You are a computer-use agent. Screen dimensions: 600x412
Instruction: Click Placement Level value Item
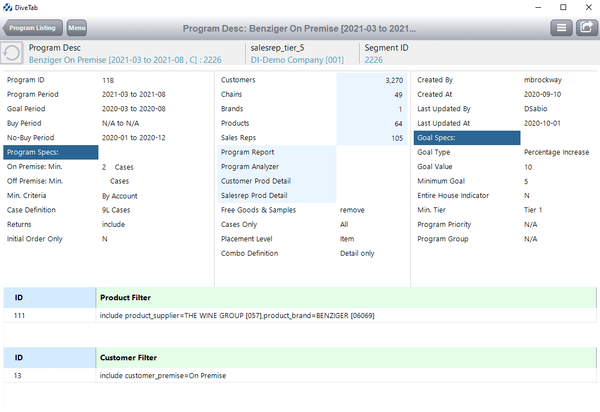(x=346, y=239)
